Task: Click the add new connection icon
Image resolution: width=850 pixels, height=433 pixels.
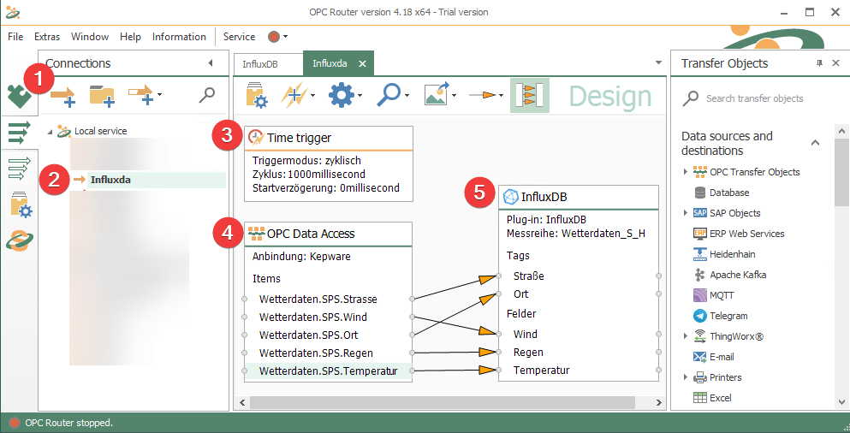Action: tap(63, 95)
